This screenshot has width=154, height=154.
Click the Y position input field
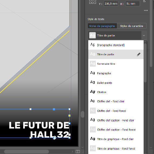(x=111, y=4)
